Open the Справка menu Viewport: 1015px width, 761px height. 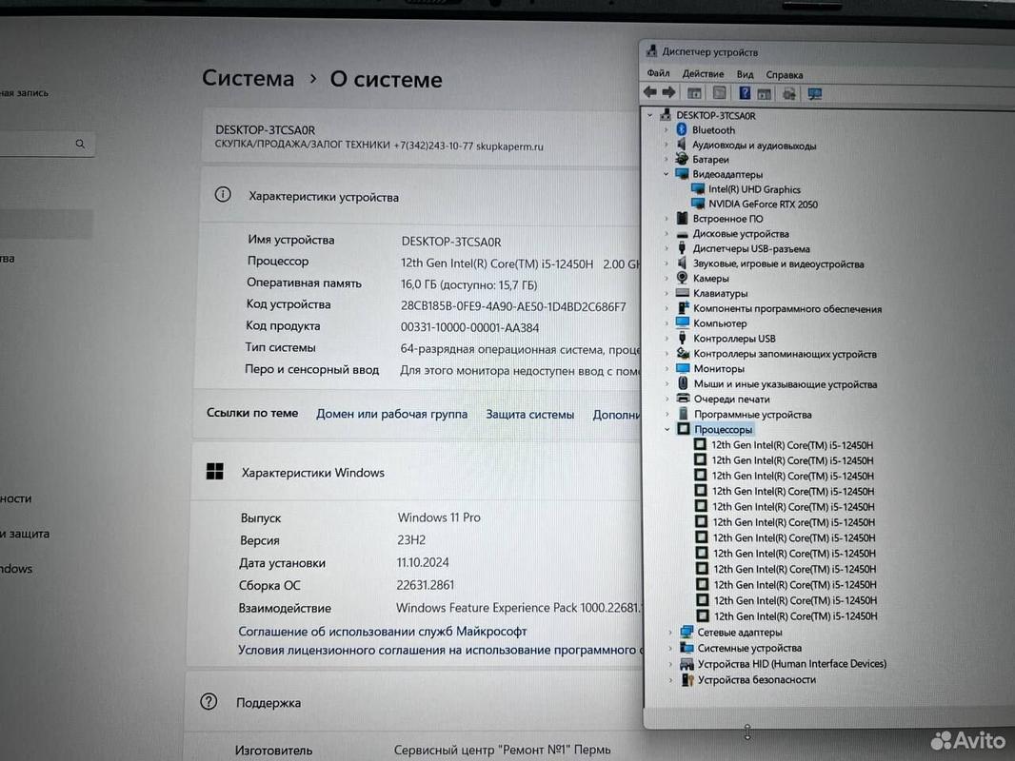785,75
